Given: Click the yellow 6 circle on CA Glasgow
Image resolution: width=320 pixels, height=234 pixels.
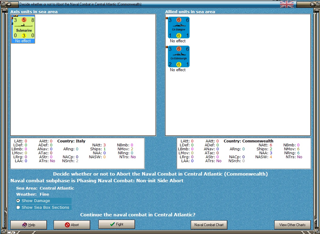Looking at the screenshot, I should click(x=179, y=36).
